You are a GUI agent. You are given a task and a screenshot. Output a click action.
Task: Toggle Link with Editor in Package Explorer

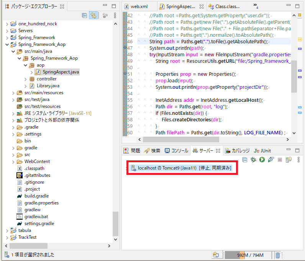point(93,16)
